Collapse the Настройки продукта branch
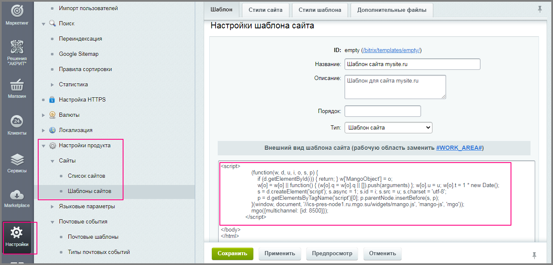The height and width of the screenshot is (265, 553). click(43, 146)
